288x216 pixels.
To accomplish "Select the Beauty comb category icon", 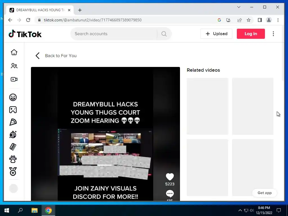I will coord(13,147).
